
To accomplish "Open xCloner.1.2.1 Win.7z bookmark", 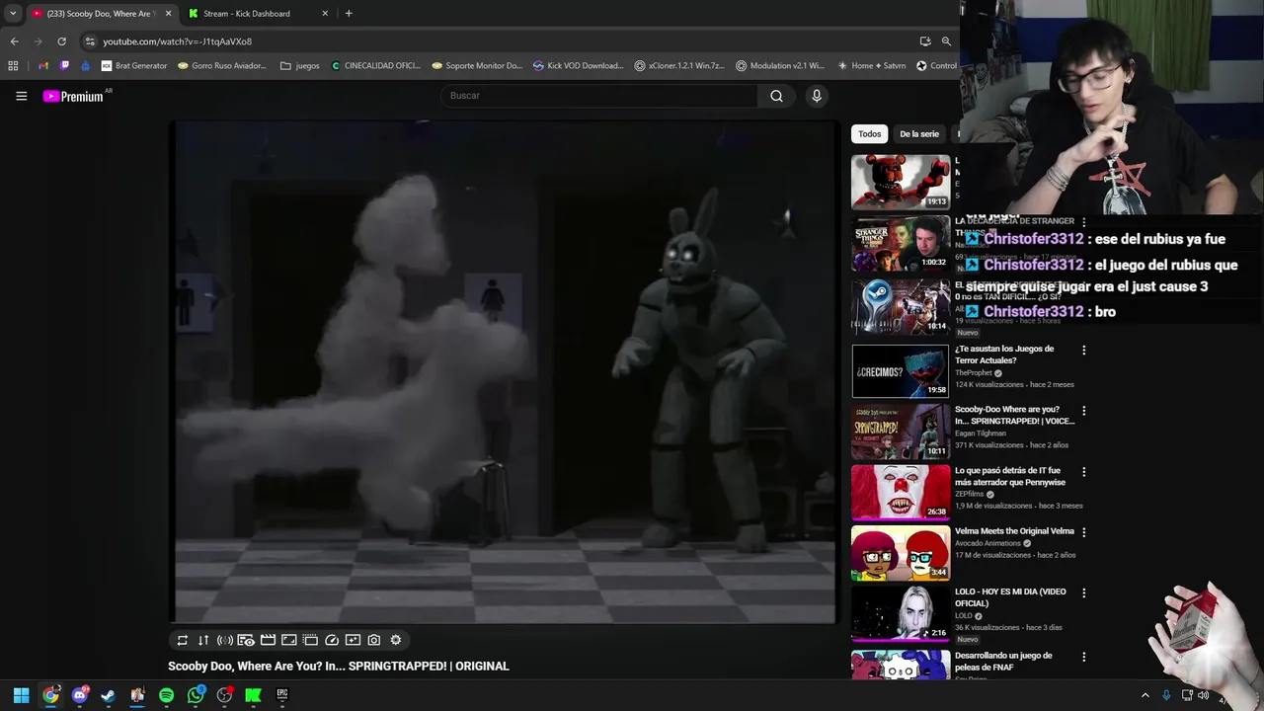I will pos(679,66).
